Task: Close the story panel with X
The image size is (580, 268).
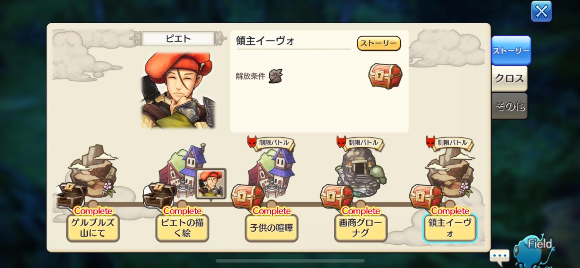Action: [541, 11]
